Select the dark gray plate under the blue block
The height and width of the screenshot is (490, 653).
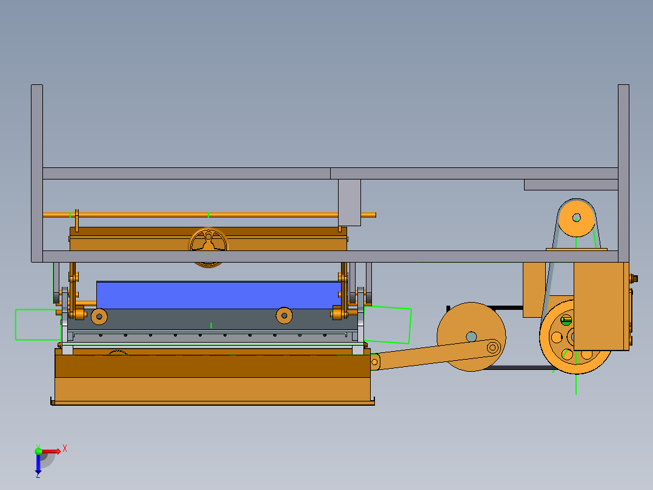[x=213, y=320]
